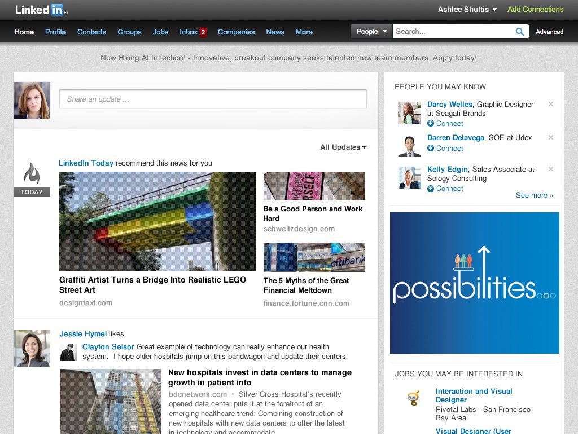578x434 pixels.
Task: Click the Advanced search link
Action: (549, 32)
